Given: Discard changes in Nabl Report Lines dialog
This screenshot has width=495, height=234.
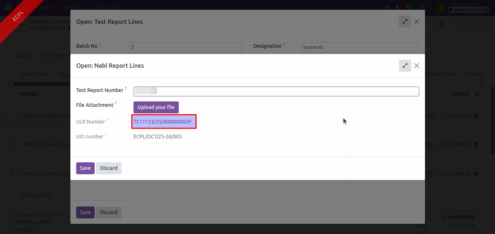Looking at the screenshot, I should click(x=109, y=168).
